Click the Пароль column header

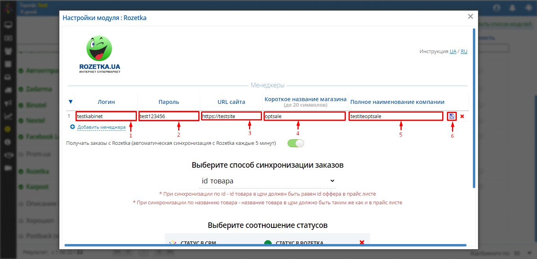(x=169, y=102)
